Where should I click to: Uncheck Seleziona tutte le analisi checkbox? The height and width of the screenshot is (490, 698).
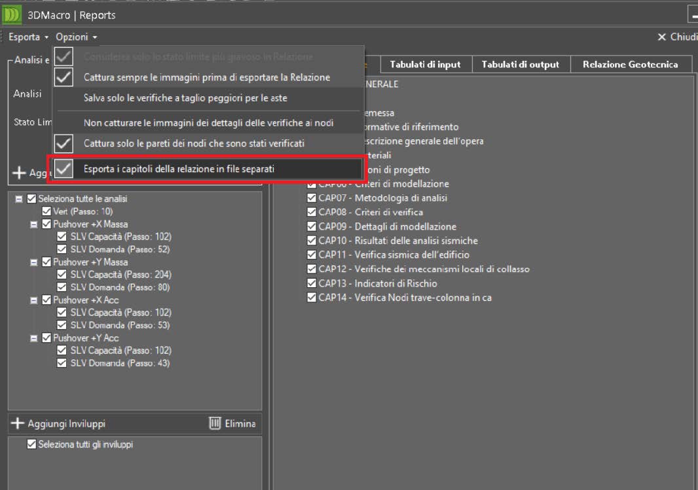click(x=32, y=199)
